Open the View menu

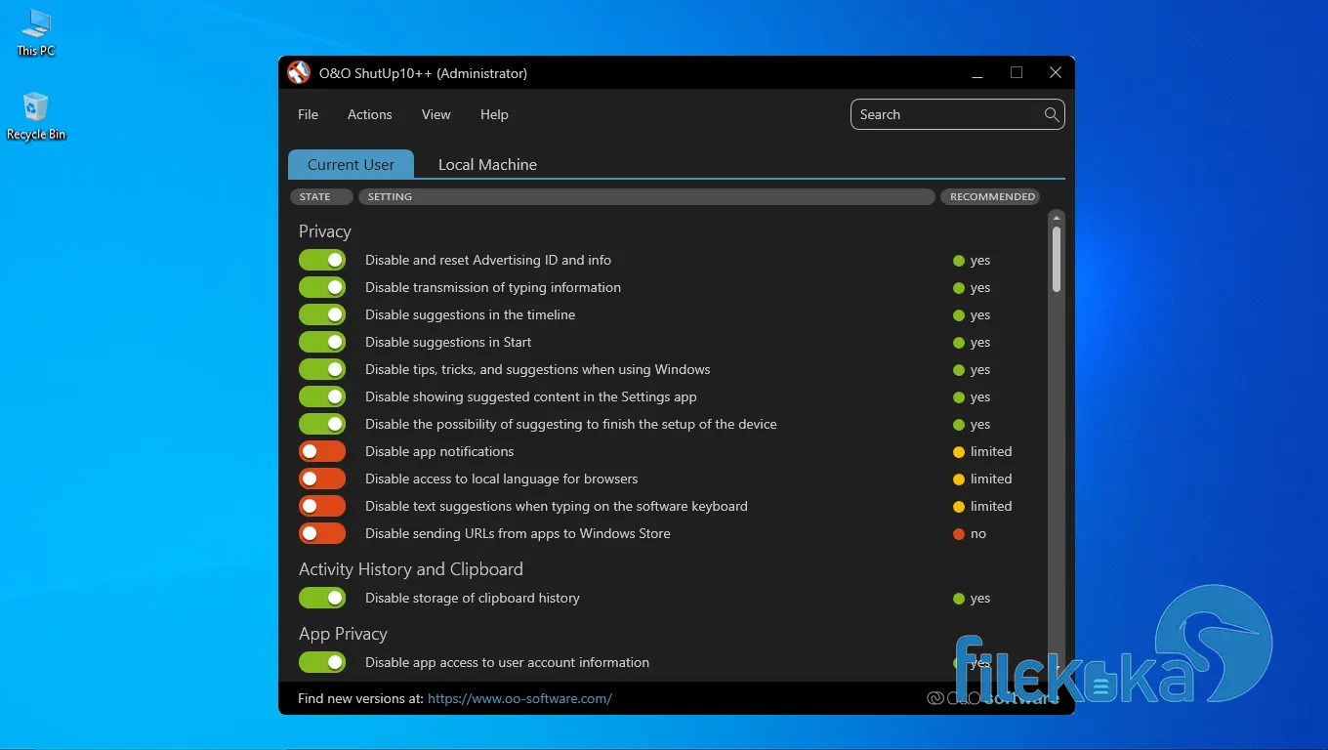point(436,114)
